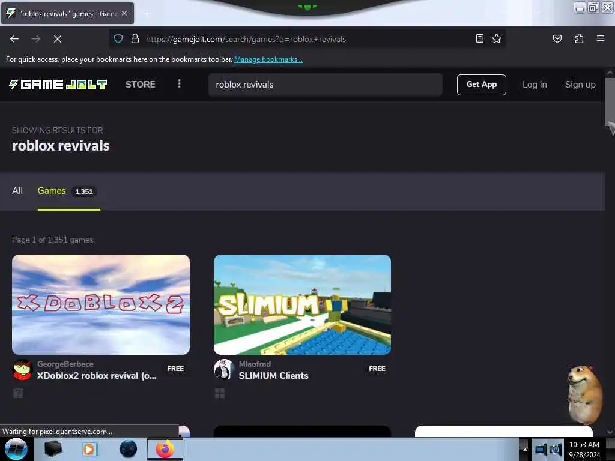Open the Windows Start orb

point(16,449)
